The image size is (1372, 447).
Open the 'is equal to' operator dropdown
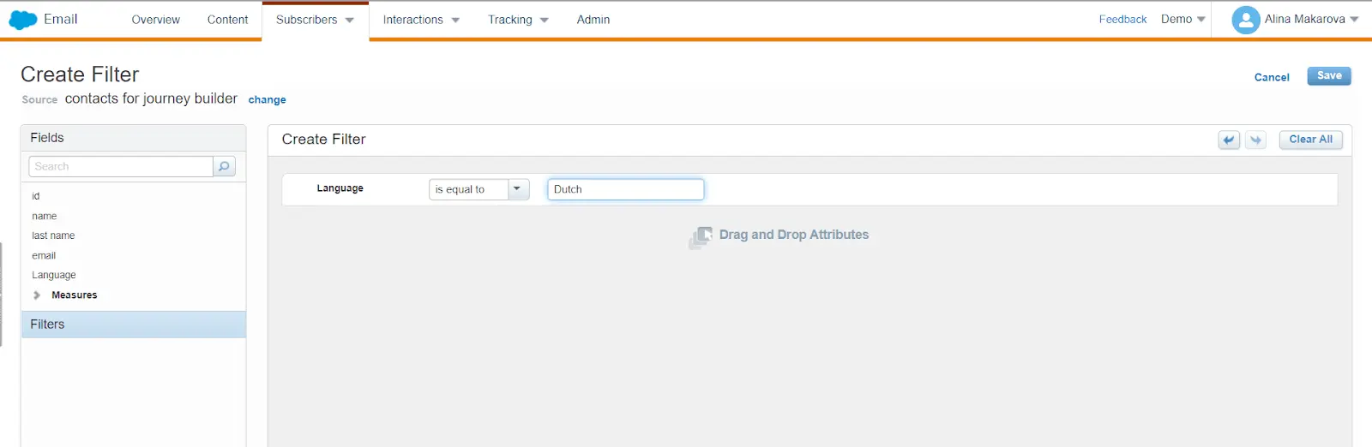(518, 189)
